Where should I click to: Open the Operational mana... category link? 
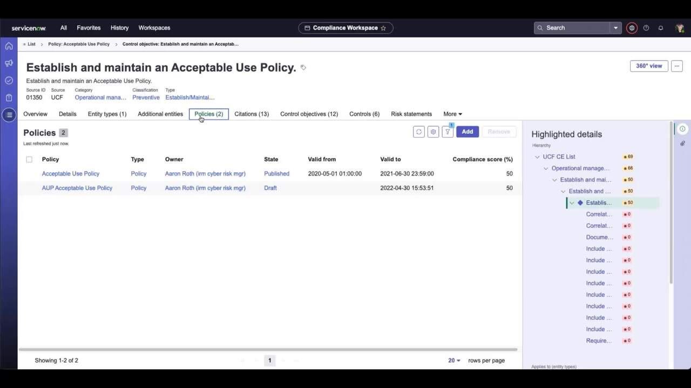[x=100, y=98]
